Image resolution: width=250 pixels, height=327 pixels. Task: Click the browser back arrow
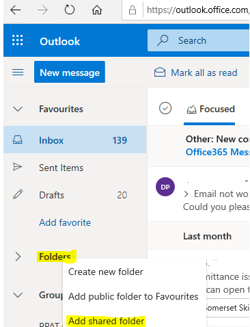[16, 10]
